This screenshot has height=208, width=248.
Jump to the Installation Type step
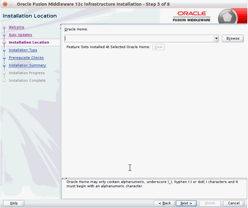click(23, 50)
